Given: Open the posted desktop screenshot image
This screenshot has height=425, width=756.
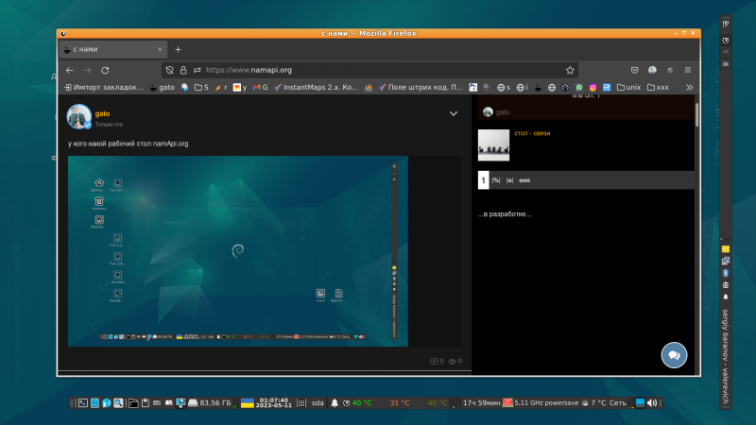Looking at the screenshot, I should click(237, 251).
